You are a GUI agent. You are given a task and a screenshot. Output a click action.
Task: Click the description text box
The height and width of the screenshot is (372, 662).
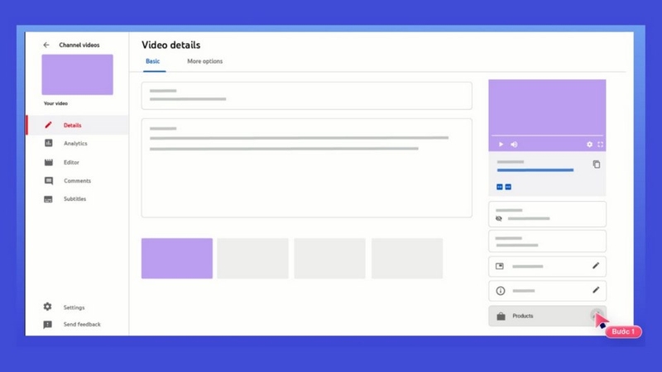click(x=306, y=168)
